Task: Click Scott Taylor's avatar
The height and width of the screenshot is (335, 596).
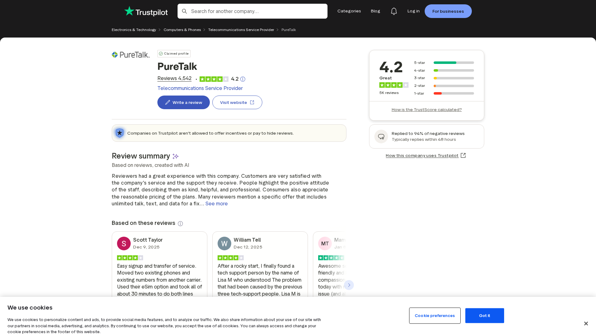Action: pos(124,243)
